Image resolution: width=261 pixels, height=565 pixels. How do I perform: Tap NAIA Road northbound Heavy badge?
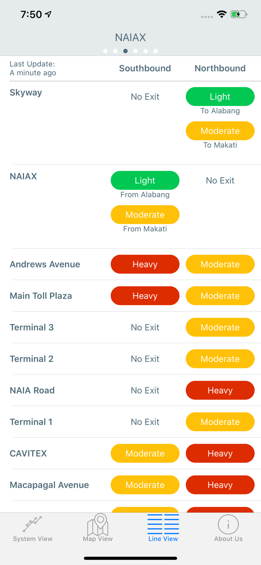click(220, 391)
